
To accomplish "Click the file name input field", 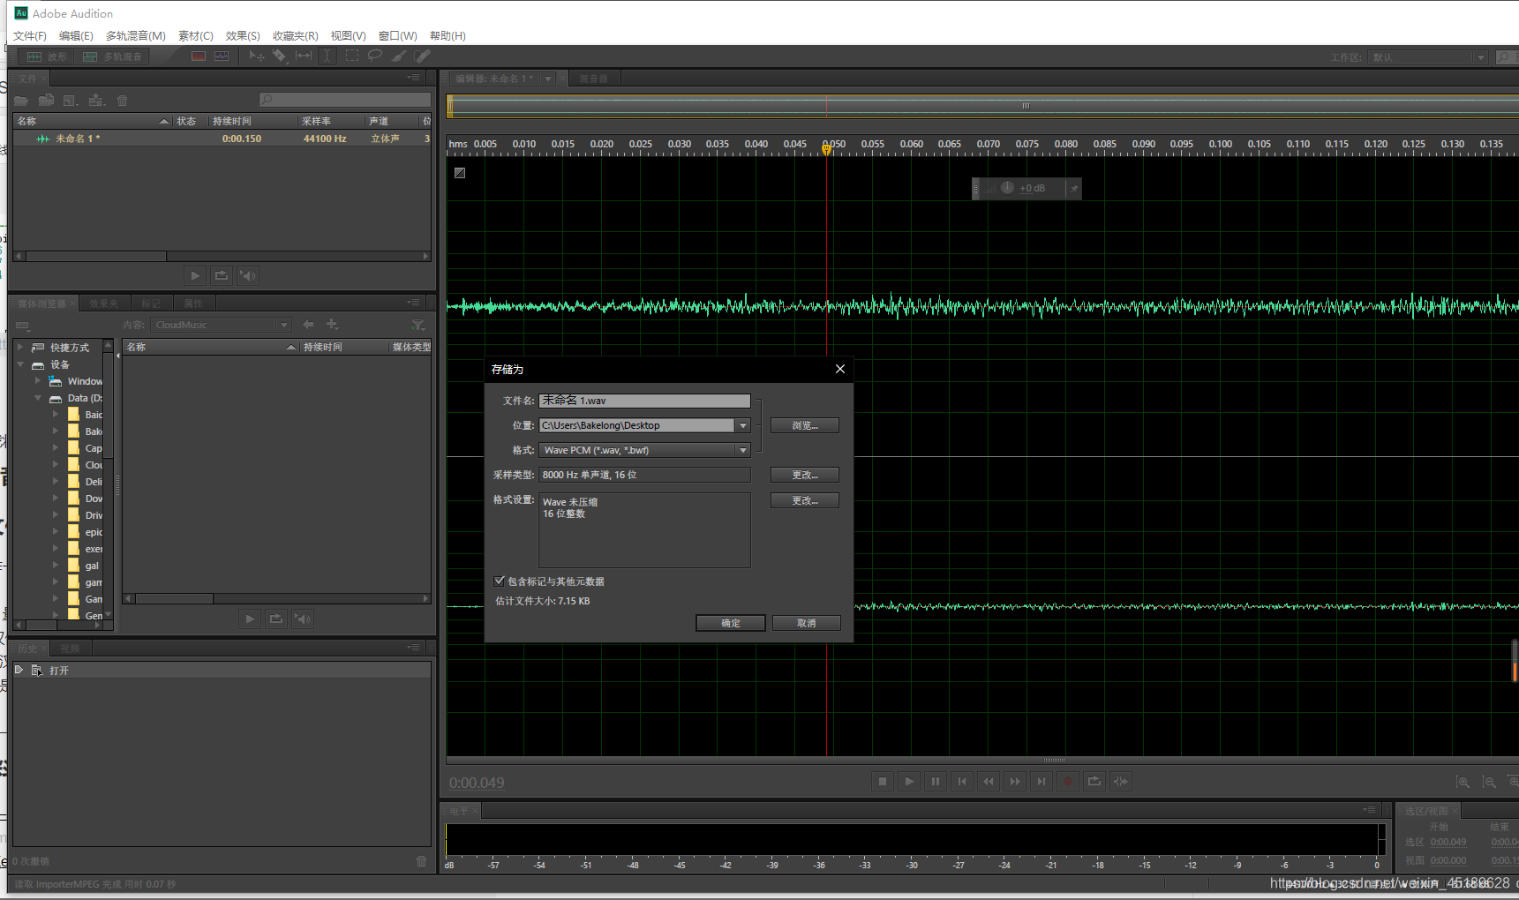I will click(644, 401).
